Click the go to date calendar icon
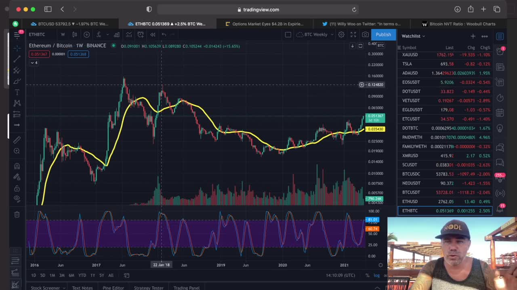517x290 pixels. tap(126, 275)
